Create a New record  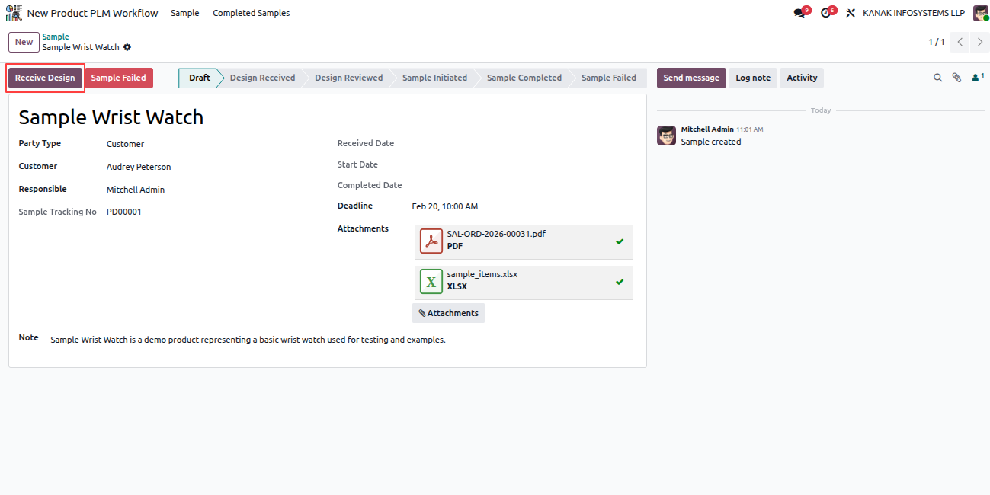[24, 42]
